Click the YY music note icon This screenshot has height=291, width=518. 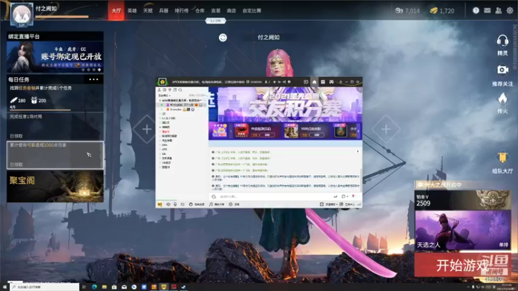(211, 204)
